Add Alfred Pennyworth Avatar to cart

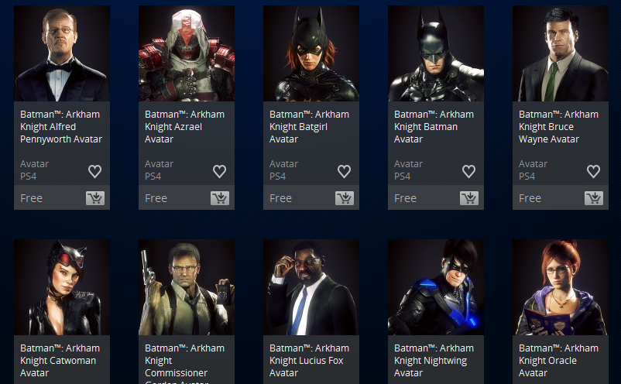[x=95, y=198]
